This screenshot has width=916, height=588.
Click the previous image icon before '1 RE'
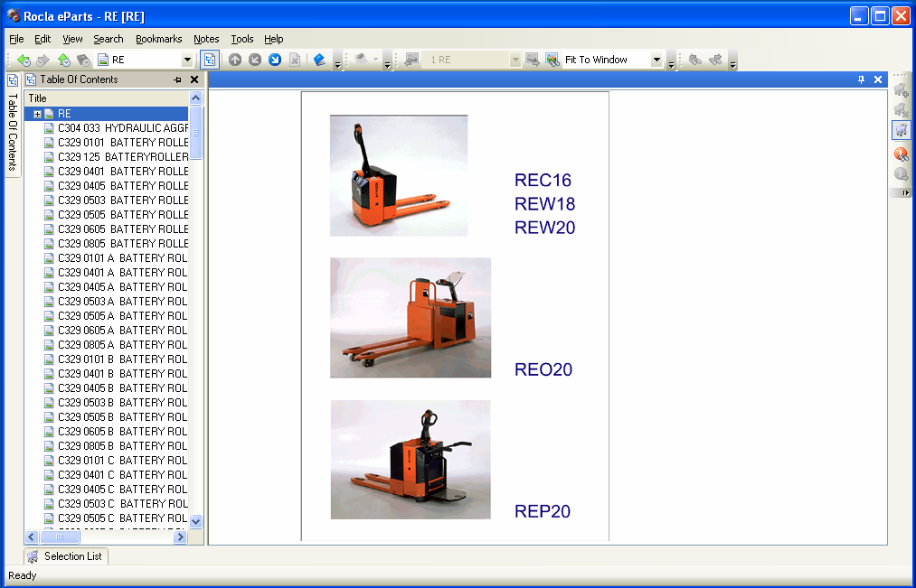point(411,60)
